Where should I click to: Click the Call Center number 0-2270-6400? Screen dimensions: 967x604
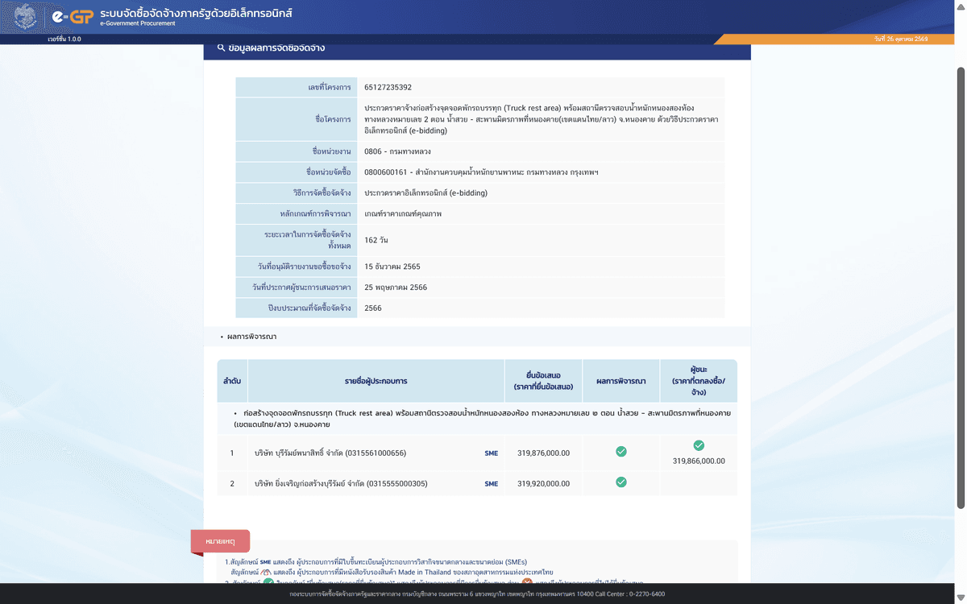[x=646, y=594]
